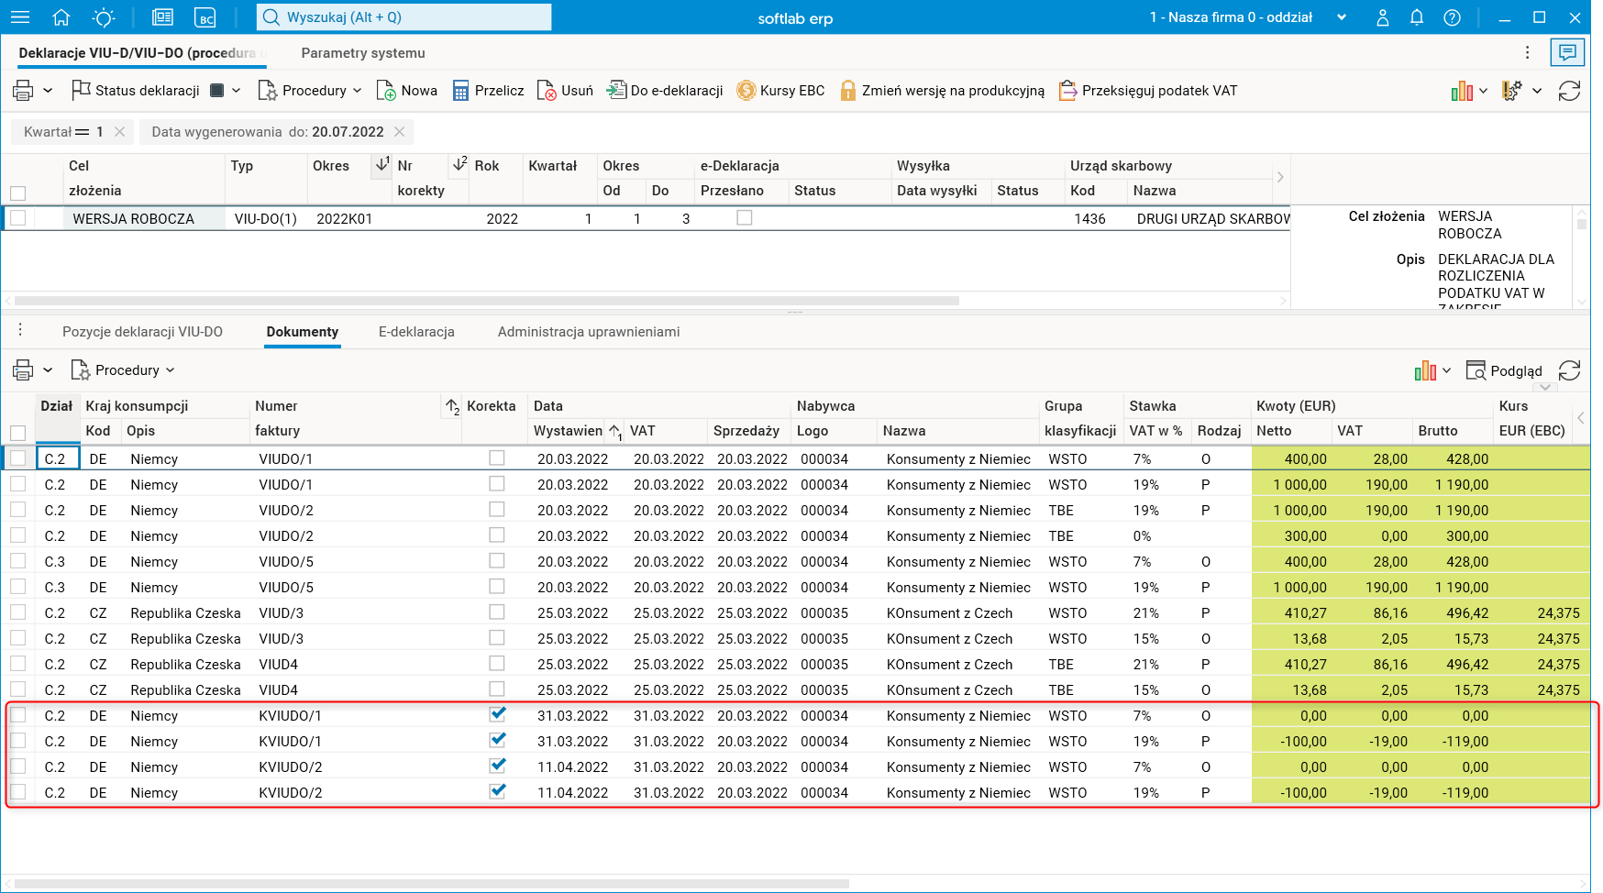Toggle the Przesłano checkbox in declaration row
Image resolution: width=1603 pixels, height=893 pixels.
point(745,218)
